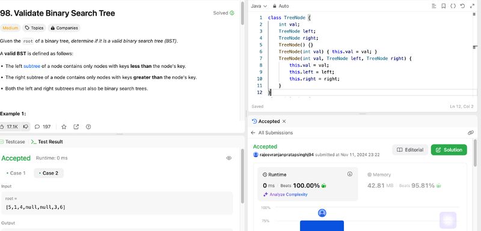Expand the Topics tag

[x=34, y=28]
